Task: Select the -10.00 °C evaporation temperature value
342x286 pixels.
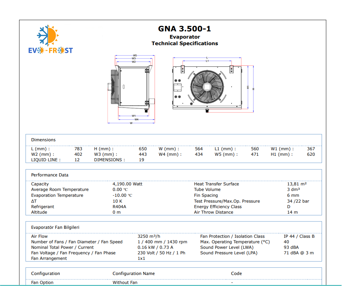Action: pos(123,195)
